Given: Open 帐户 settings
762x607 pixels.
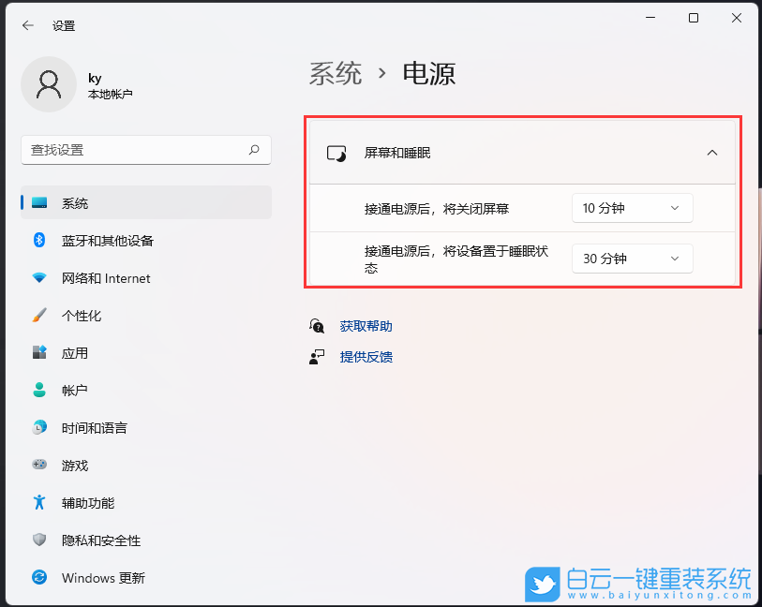Looking at the screenshot, I should (x=76, y=391).
